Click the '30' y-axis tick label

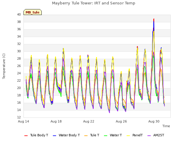[19, 51]
